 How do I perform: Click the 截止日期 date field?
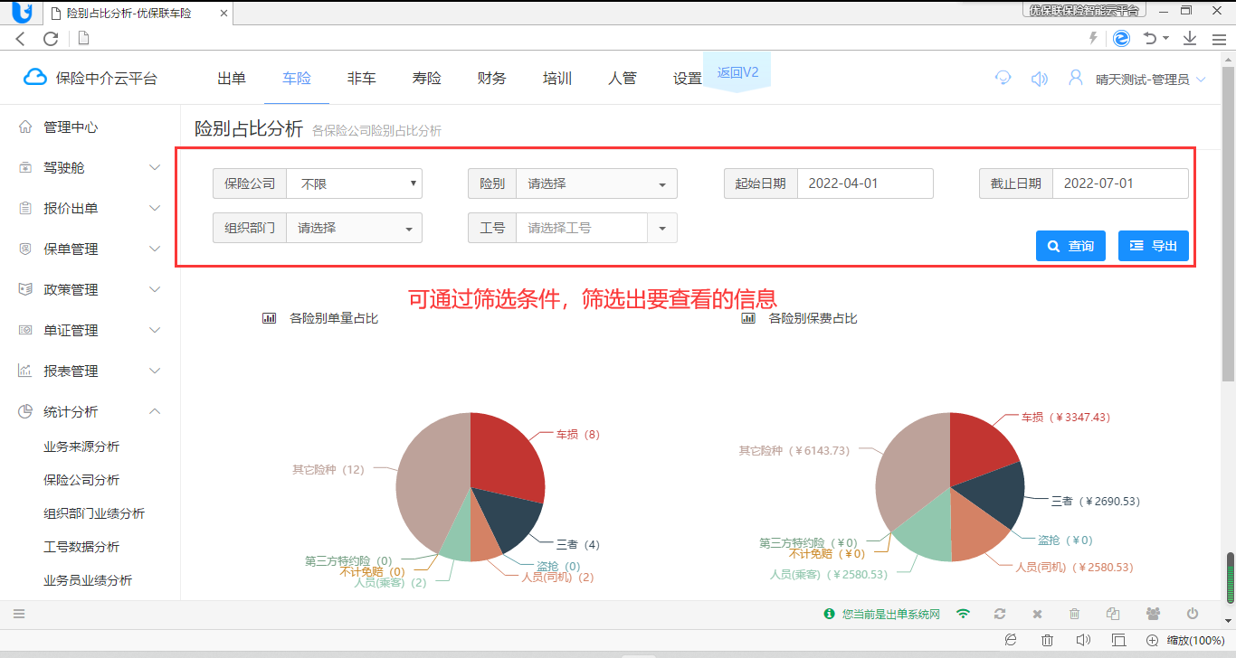tap(1120, 183)
